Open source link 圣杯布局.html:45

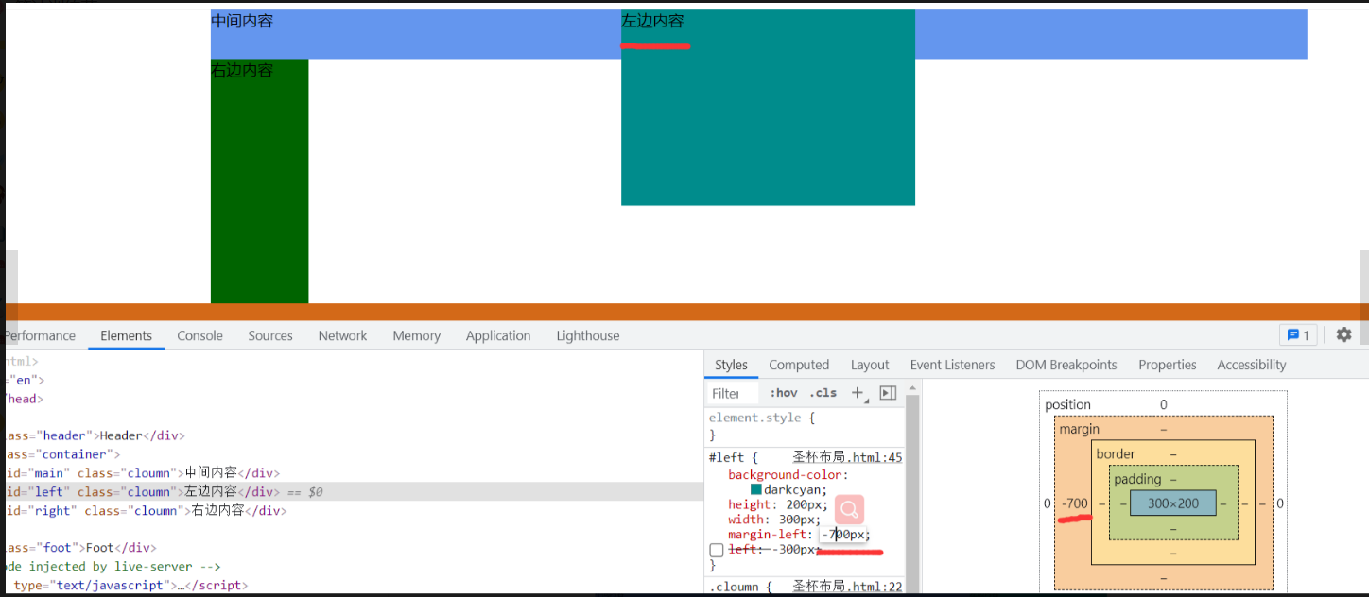[847, 457]
